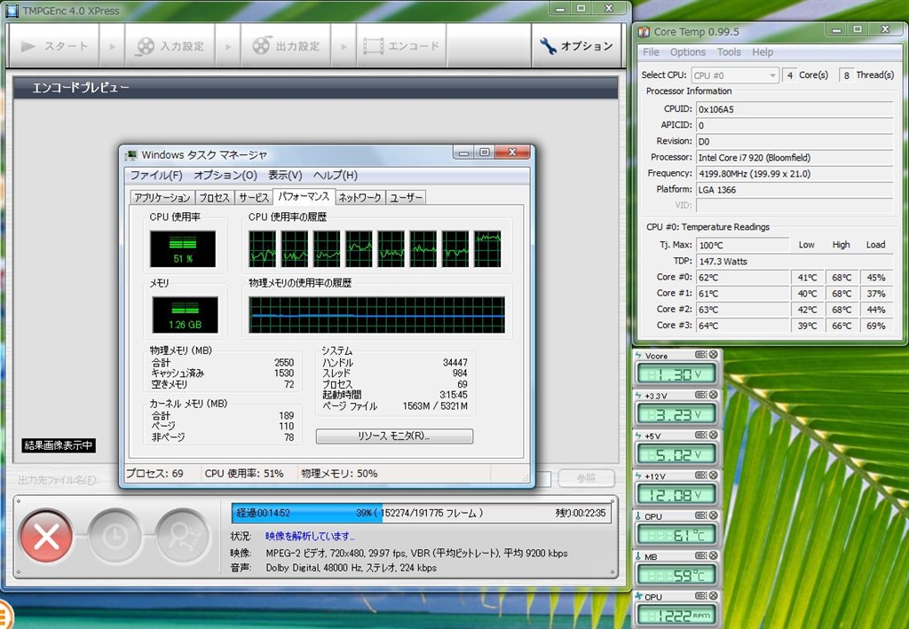This screenshot has width=909, height=629.
Task: Click the TMPGEnc title bar film icon
Action: coord(12,10)
